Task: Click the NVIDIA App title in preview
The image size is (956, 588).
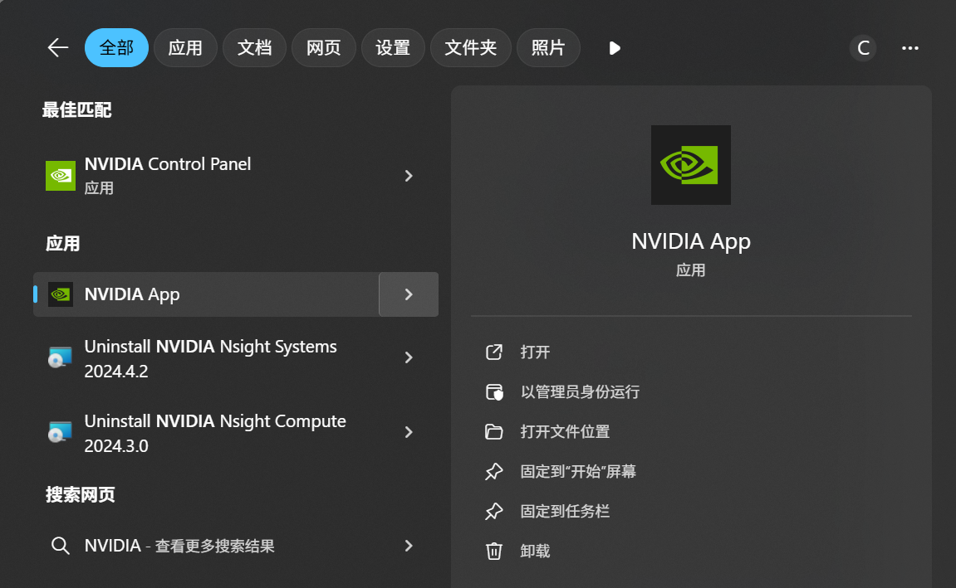Action: [691, 241]
